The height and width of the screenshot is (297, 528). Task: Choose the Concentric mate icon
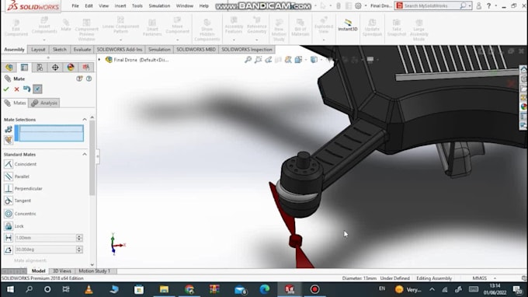[x=9, y=213]
